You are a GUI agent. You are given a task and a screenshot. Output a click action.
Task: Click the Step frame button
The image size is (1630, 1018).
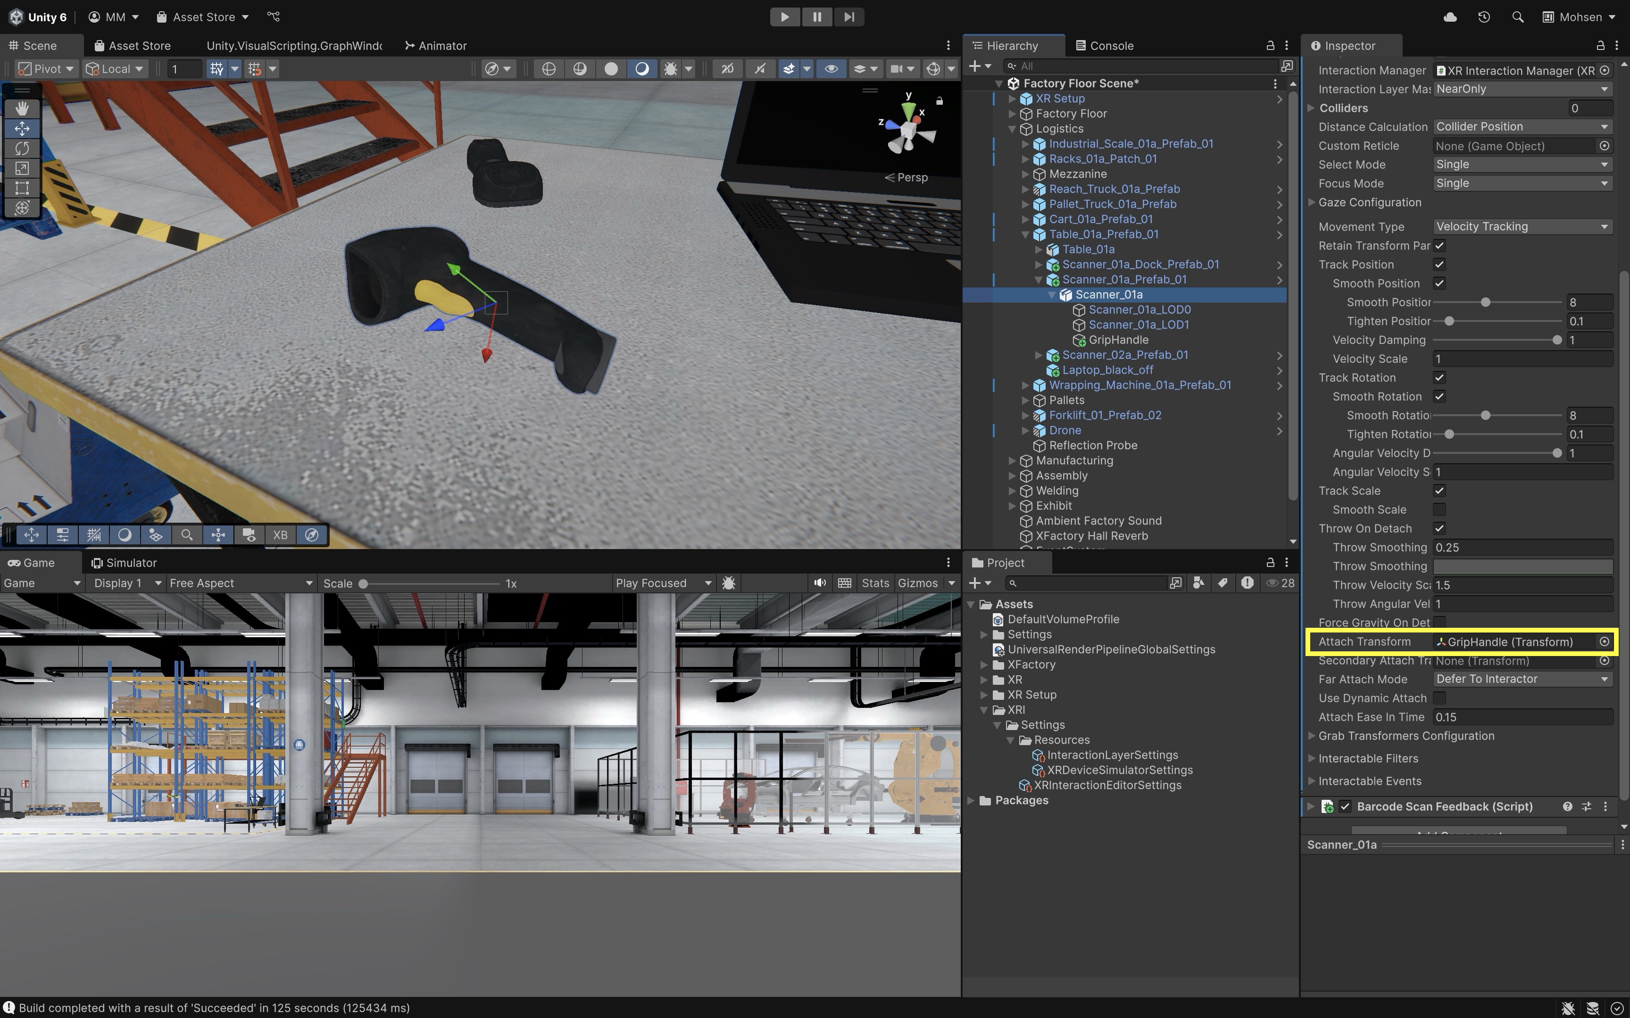coord(848,17)
